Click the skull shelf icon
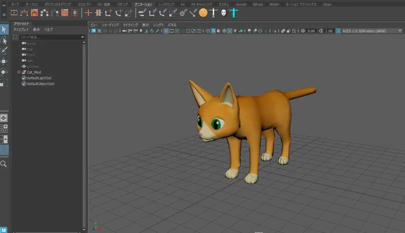The height and width of the screenshot is (233, 405). point(223,13)
